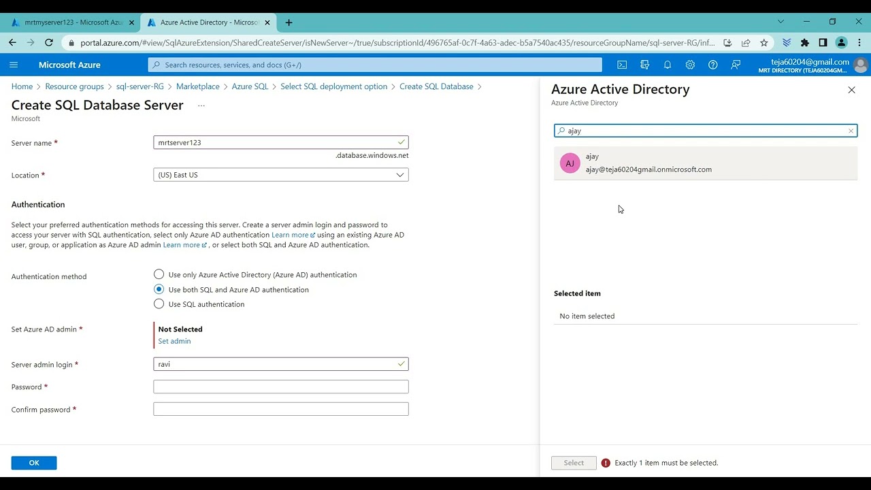This screenshot has height=490, width=871.
Task: Click the Server admin login field
Action: pyautogui.click(x=281, y=364)
